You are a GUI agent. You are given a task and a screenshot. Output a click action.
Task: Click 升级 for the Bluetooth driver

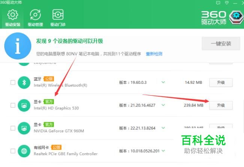tap(221, 83)
